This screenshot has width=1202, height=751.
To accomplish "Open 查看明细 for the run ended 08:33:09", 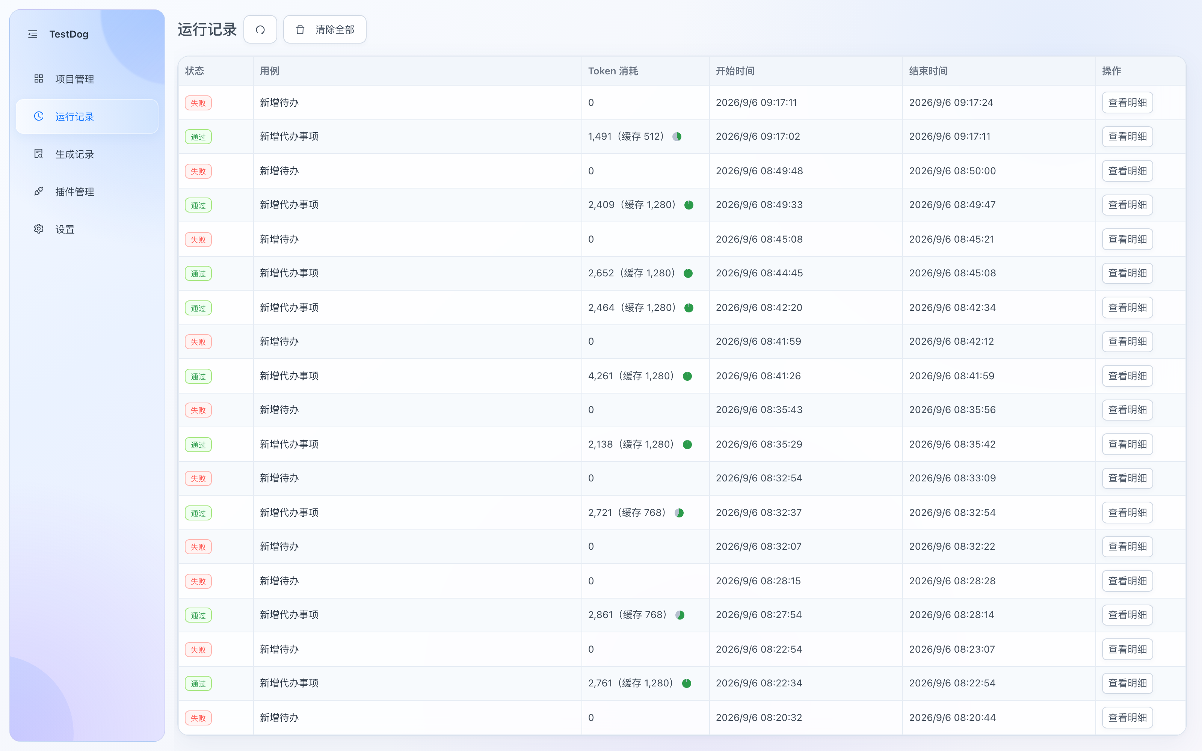I will coord(1128,478).
